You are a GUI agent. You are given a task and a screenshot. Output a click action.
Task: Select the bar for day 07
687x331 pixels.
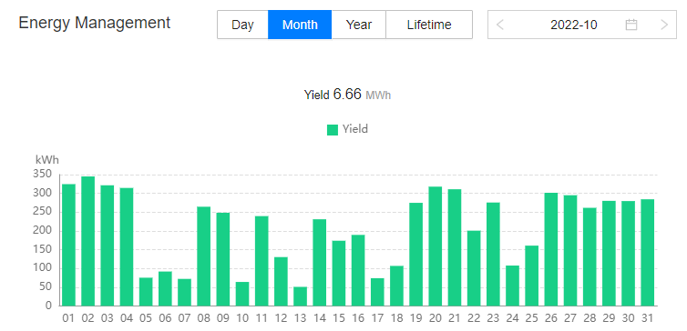pos(184,292)
